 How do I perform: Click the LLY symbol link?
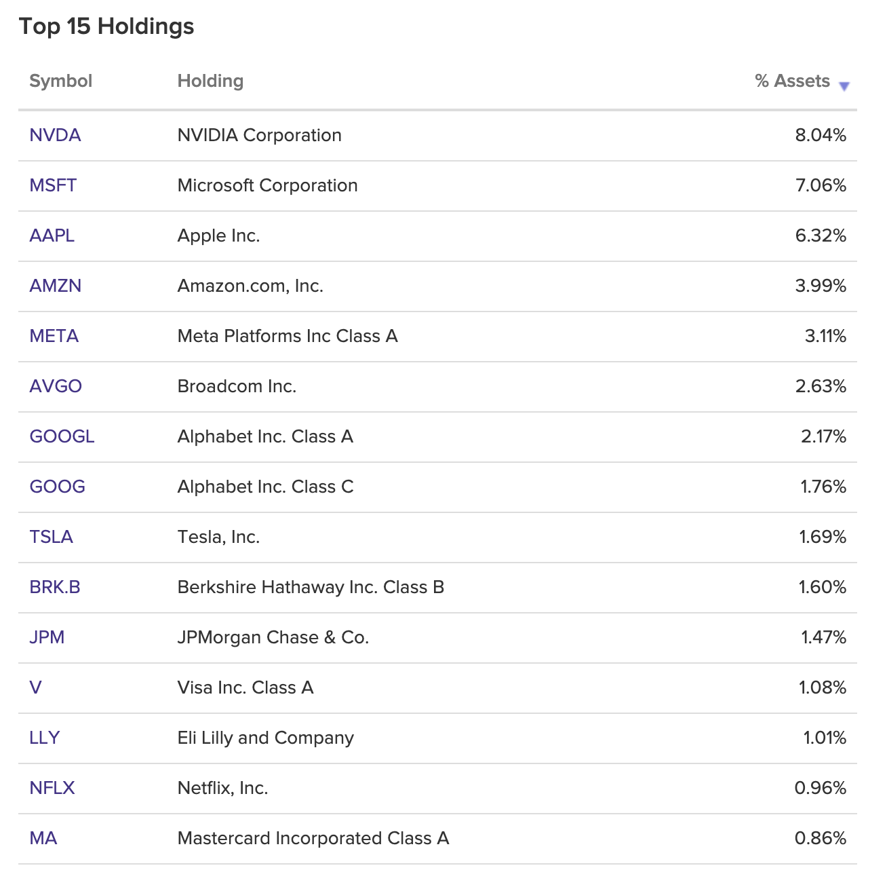coord(44,738)
